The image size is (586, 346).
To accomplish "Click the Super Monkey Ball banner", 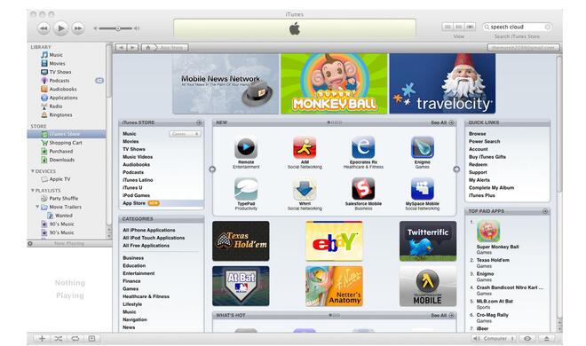I will coord(334,83).
